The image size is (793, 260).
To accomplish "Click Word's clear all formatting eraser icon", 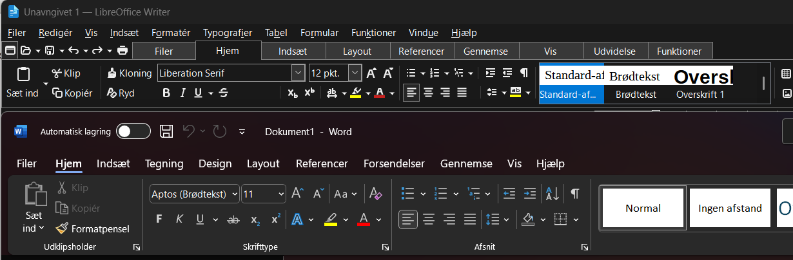I will 376,194.
